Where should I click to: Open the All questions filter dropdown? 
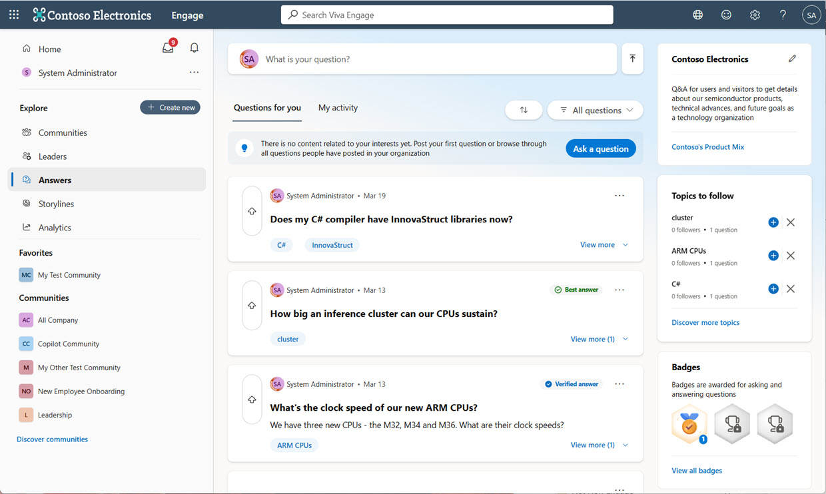595,111
